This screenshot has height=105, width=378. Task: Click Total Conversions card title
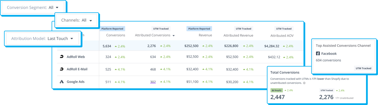click(285, 72)
